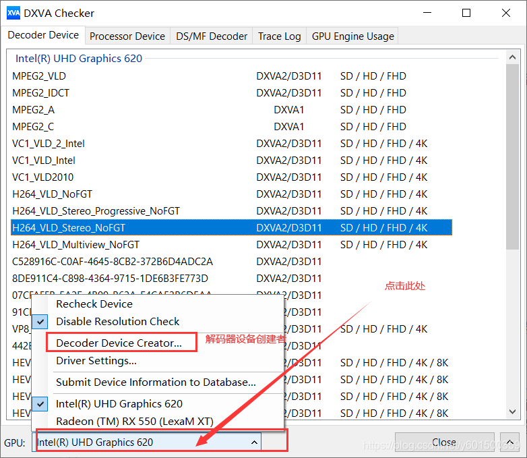This screenshot has height=458, width=527.
Task: Click the Intel(R) UHD Graphics 620 group header
Action: (79, 59)
